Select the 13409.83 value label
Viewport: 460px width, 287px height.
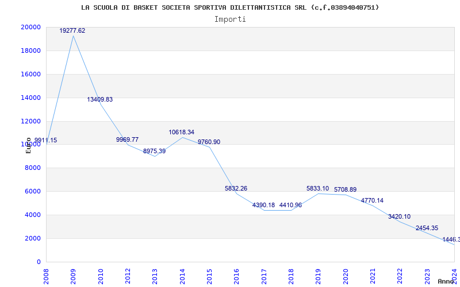[99, 99]
